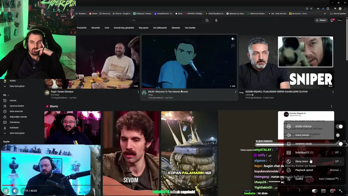Screen dimensions: 348x196
Task: Open the KOPAN PALAMARIN HIZI short
Action: pyautogui.click(x=189, y=153)
